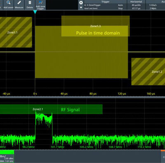Click the 0 s time axis label
The image size is (165, 163).
click(x=35, y=94)
